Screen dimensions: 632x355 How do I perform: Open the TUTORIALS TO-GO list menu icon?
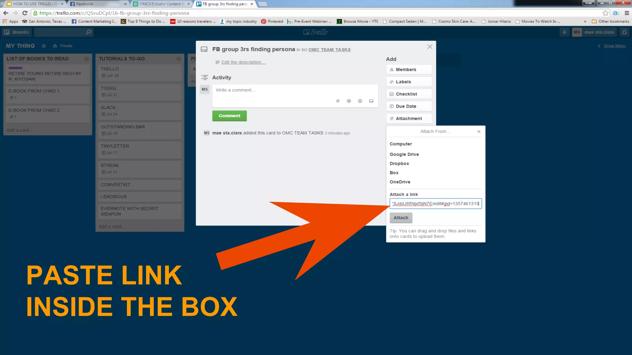pos(179,59)
